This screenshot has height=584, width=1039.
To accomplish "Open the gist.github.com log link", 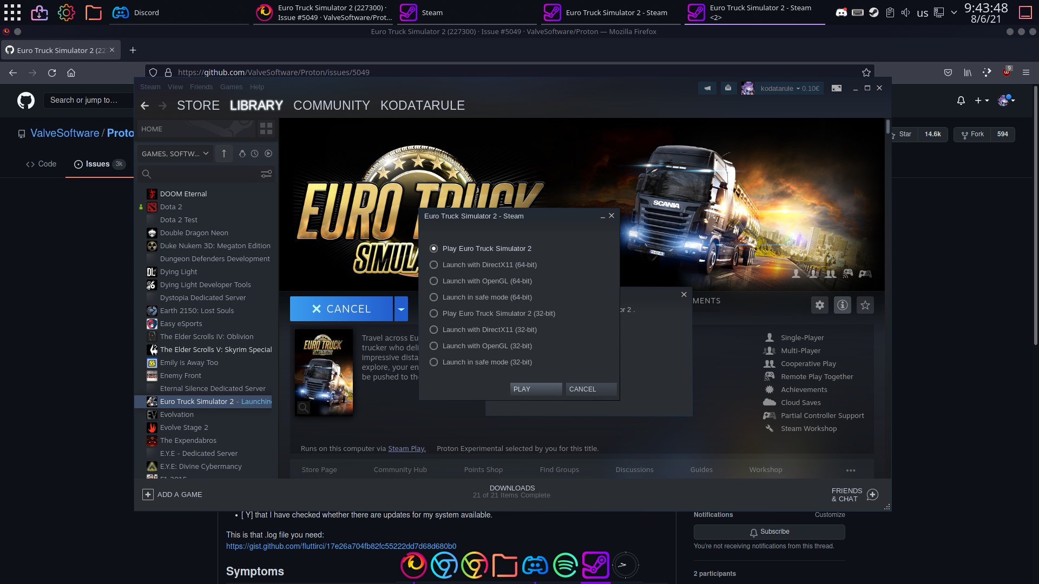I will [x=341, y=546].
